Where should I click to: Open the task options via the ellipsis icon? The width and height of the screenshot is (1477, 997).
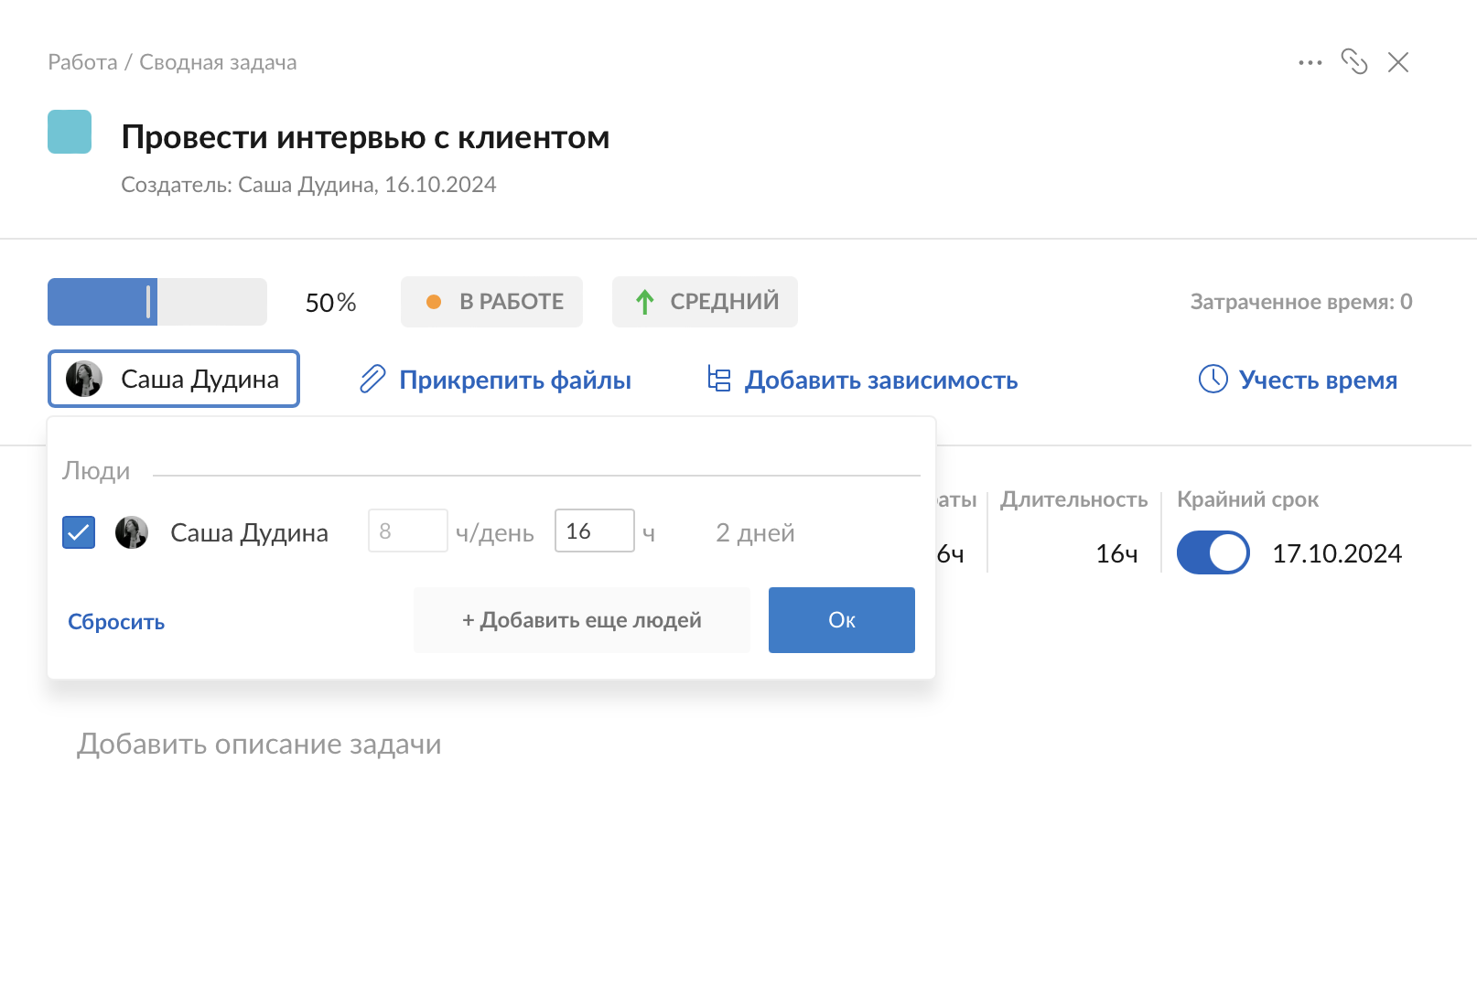coord(1310,61)
